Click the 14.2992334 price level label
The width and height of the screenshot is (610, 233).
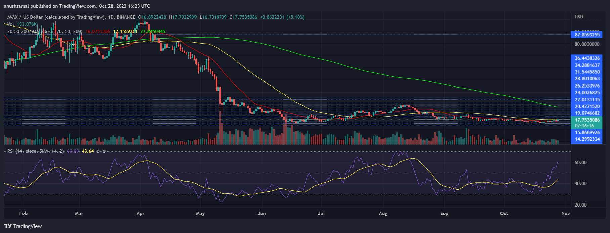pyautogui.click(x=587, y=139)
